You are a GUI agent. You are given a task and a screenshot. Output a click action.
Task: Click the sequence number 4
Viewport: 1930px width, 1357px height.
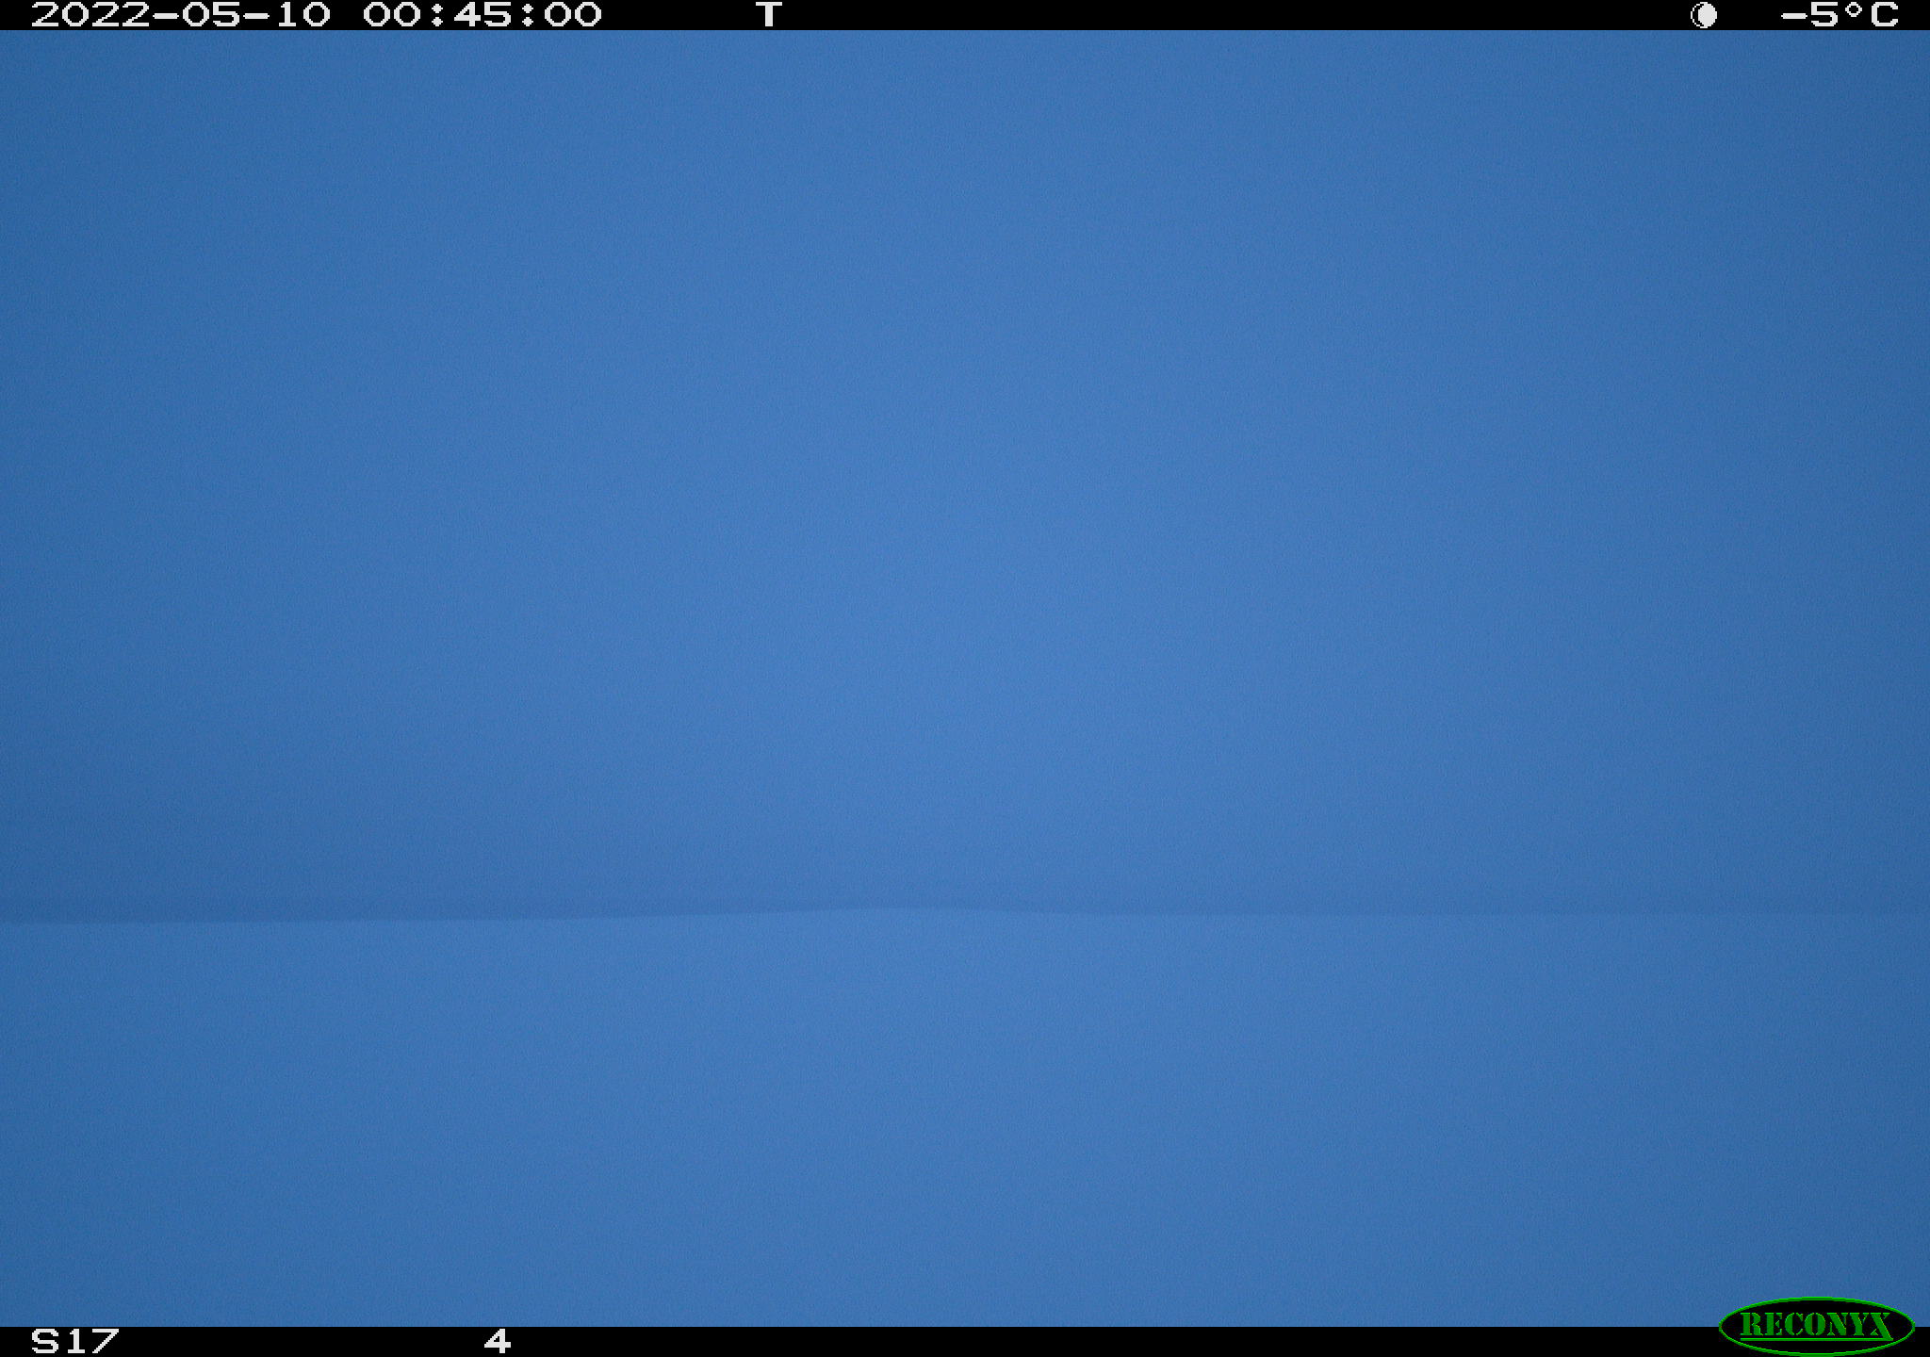pyautogui.click(x=498, y=1341)
